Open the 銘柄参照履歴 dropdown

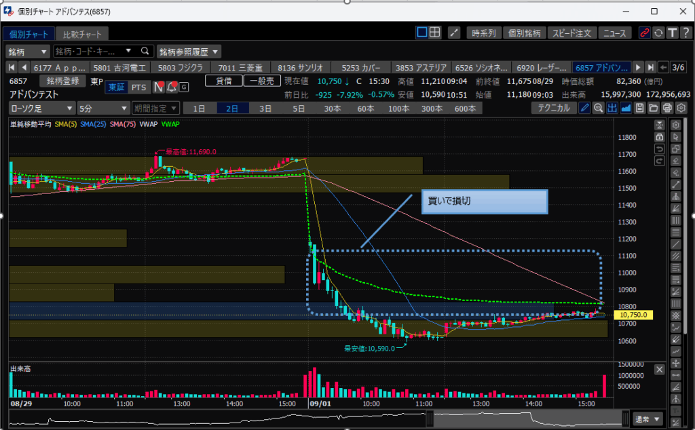point(189,52)
